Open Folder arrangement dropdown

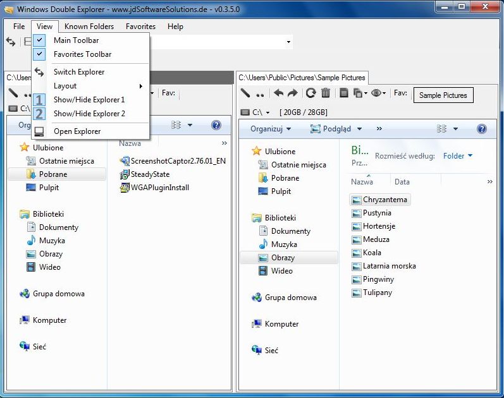tap(458, 156)
